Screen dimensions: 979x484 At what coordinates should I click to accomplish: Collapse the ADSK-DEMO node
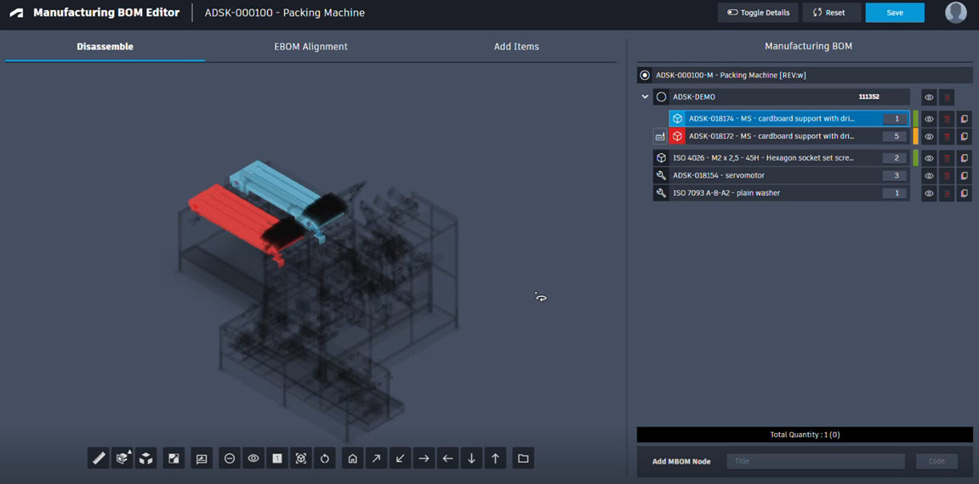(645, 97)
